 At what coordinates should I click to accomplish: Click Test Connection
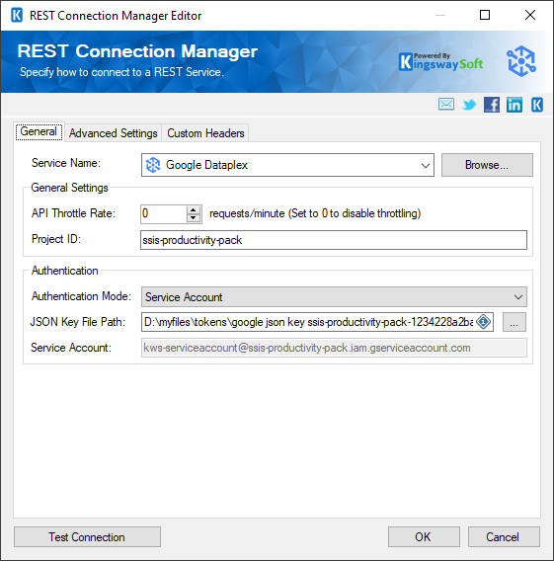pos(87,536)
